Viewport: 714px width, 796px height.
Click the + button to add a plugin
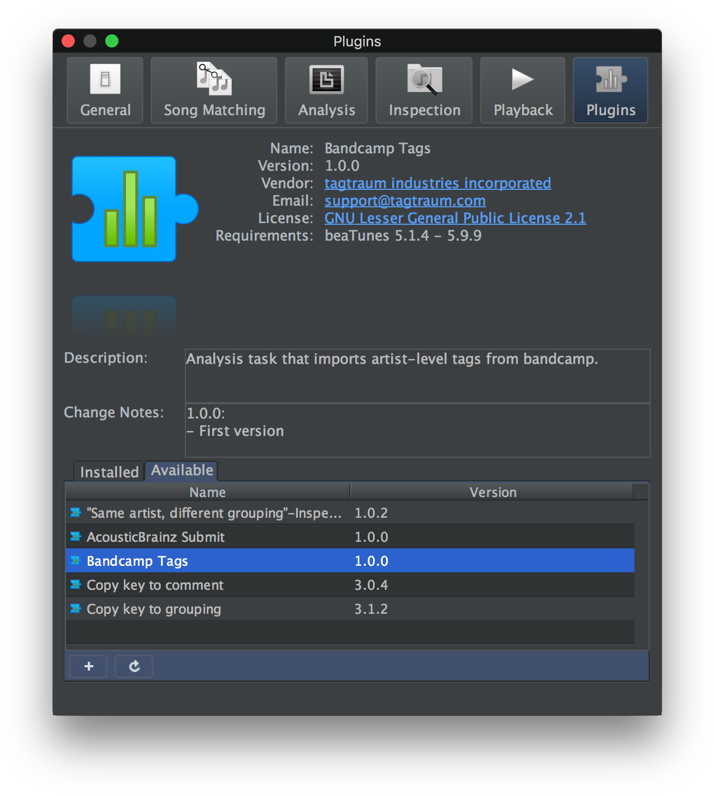(x=88, y=666)
